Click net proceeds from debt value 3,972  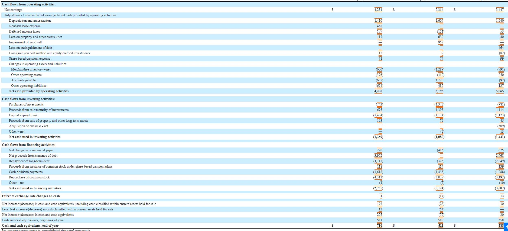point(378,156)
